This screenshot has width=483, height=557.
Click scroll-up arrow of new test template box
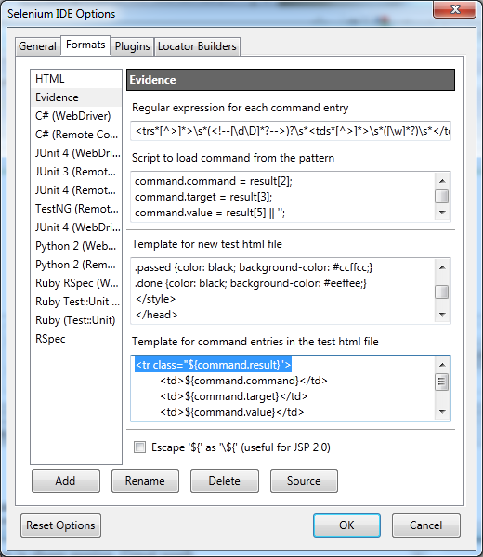(442, 267)
